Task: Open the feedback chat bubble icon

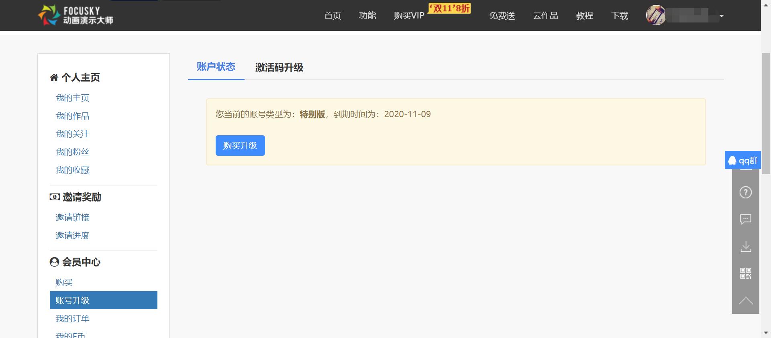Action: click(x=746, y=219)
